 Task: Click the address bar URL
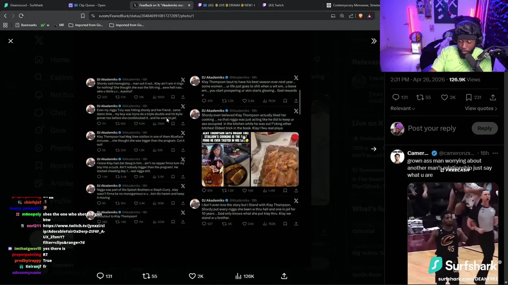146,16
